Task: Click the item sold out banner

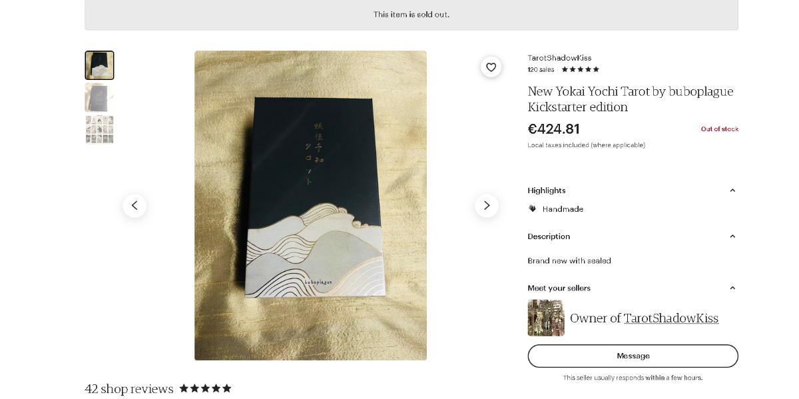Action: click(411, 14)
